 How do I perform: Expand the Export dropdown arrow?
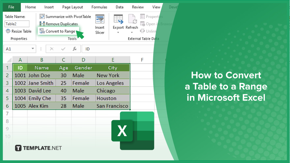[118, 33]
